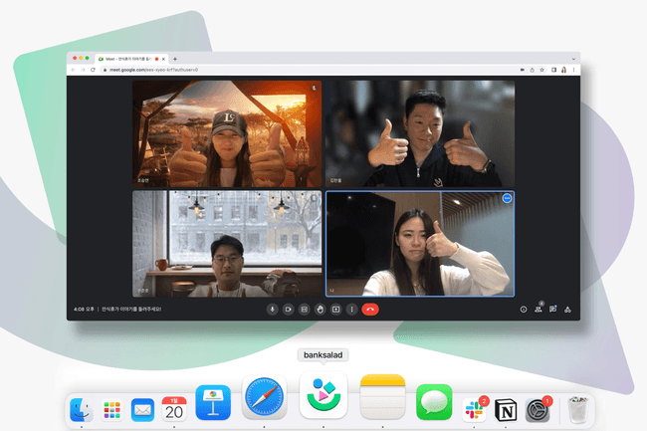647x431 pixels.
Task: Open Launchpad from the Dock
Action: pos(112,409)
